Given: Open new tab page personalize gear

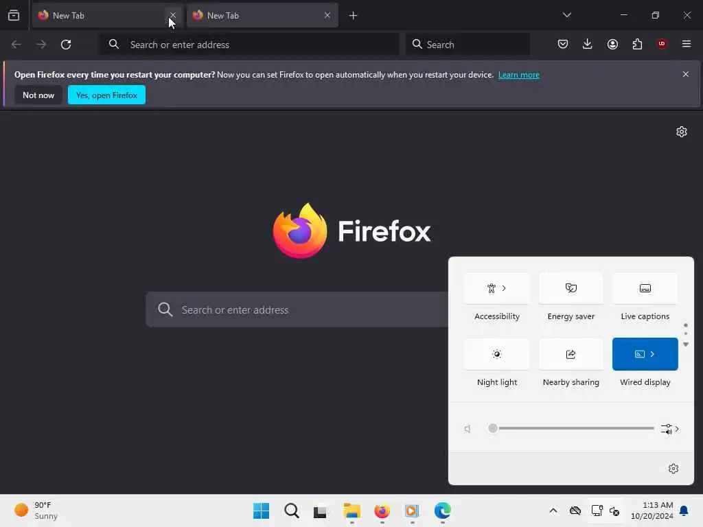Looking at the screenshot, I should click(x=682, y=132).
